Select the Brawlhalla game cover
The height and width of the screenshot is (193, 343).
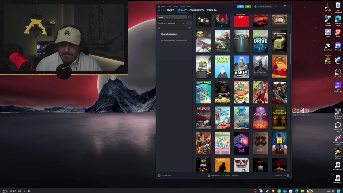pos(203,92)
